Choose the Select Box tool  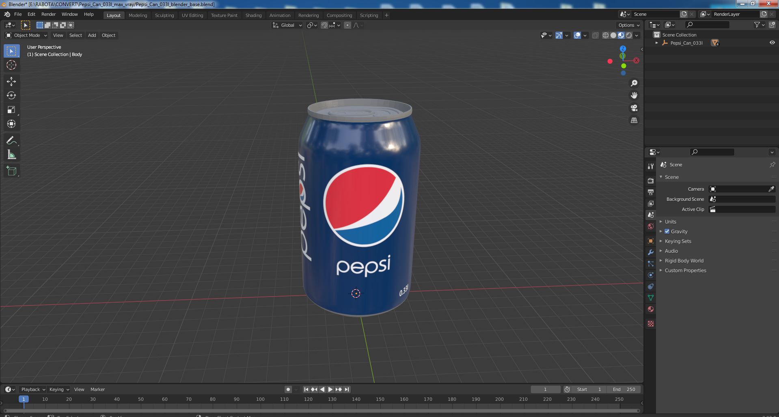coord(11,51)
